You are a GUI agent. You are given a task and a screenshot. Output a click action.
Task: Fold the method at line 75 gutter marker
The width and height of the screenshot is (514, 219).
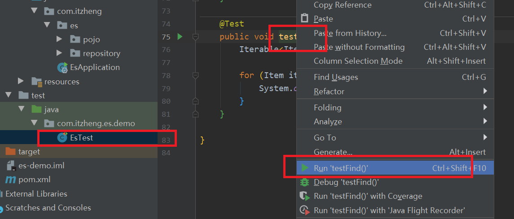pos(196,37)
